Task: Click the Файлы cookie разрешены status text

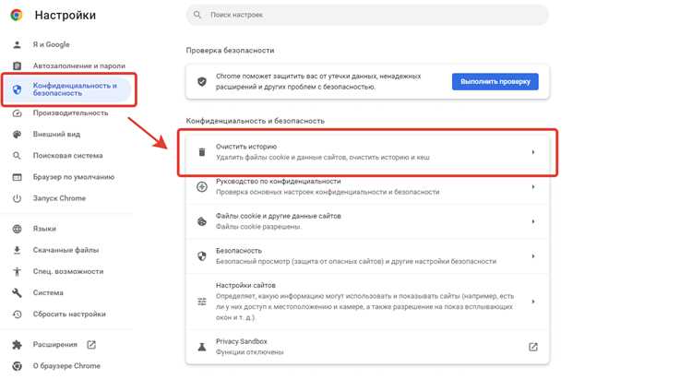Action: (258, 227)
